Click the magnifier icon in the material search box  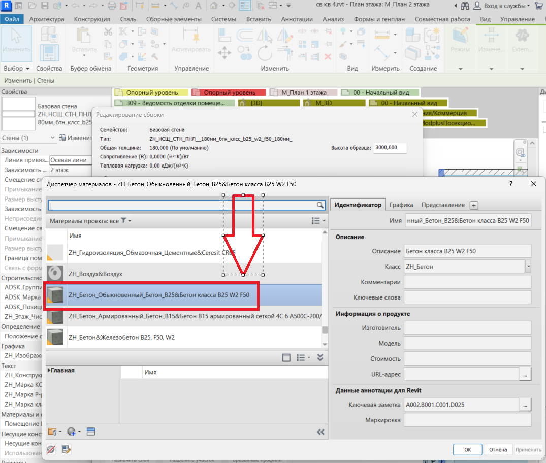pos(320,205)
